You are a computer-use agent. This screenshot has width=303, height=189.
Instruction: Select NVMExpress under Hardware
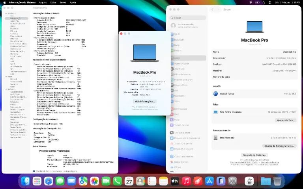[16, 56]
